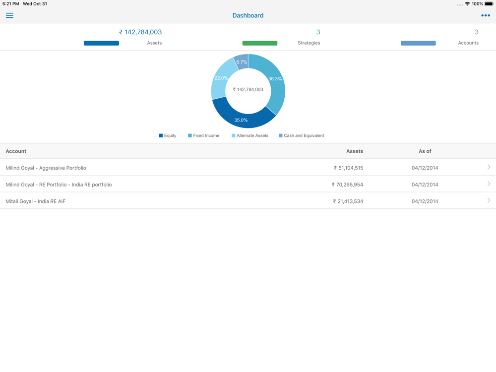Image resolution: width=496 pixels, height=372 pixels.
Task: Click the Dashboard title
Action: click(248, 15)
